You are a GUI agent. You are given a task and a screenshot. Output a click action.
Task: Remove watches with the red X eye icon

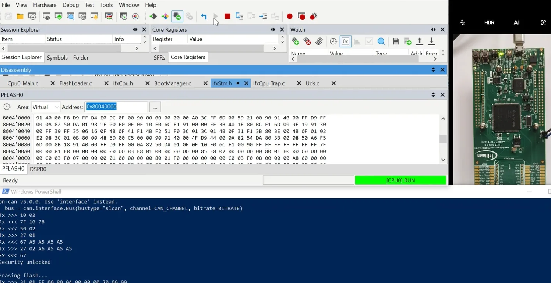click(308, 41)
